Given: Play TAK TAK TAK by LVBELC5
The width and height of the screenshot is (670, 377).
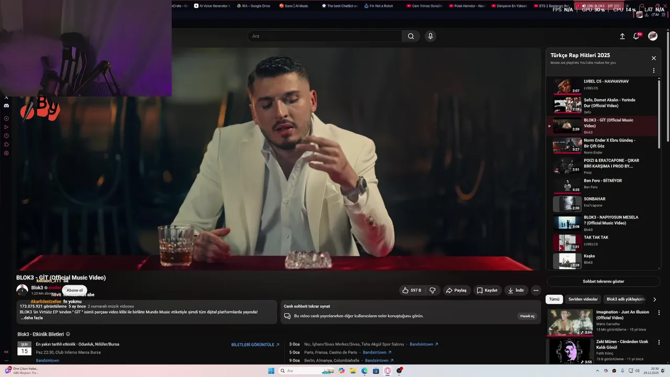Looking at the screenshot, I should tap(602, 242).
